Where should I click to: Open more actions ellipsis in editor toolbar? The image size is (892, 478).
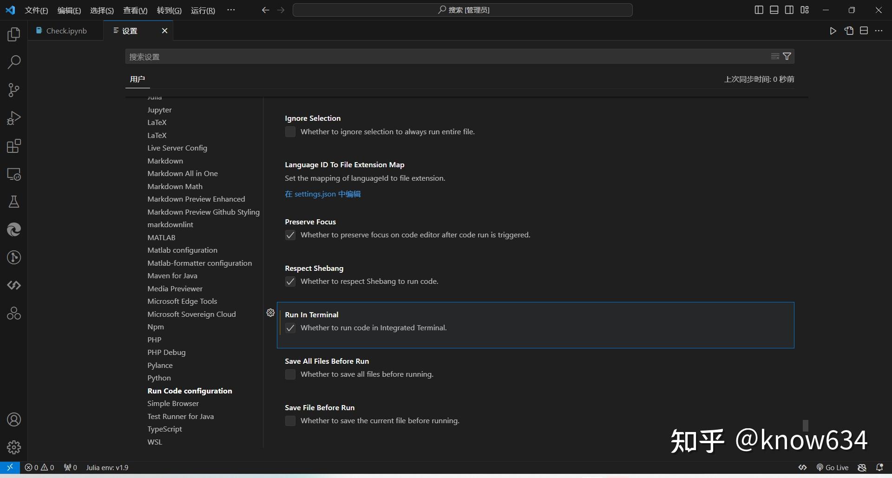879,31
